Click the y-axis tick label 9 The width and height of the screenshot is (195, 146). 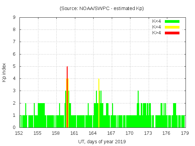14,18
